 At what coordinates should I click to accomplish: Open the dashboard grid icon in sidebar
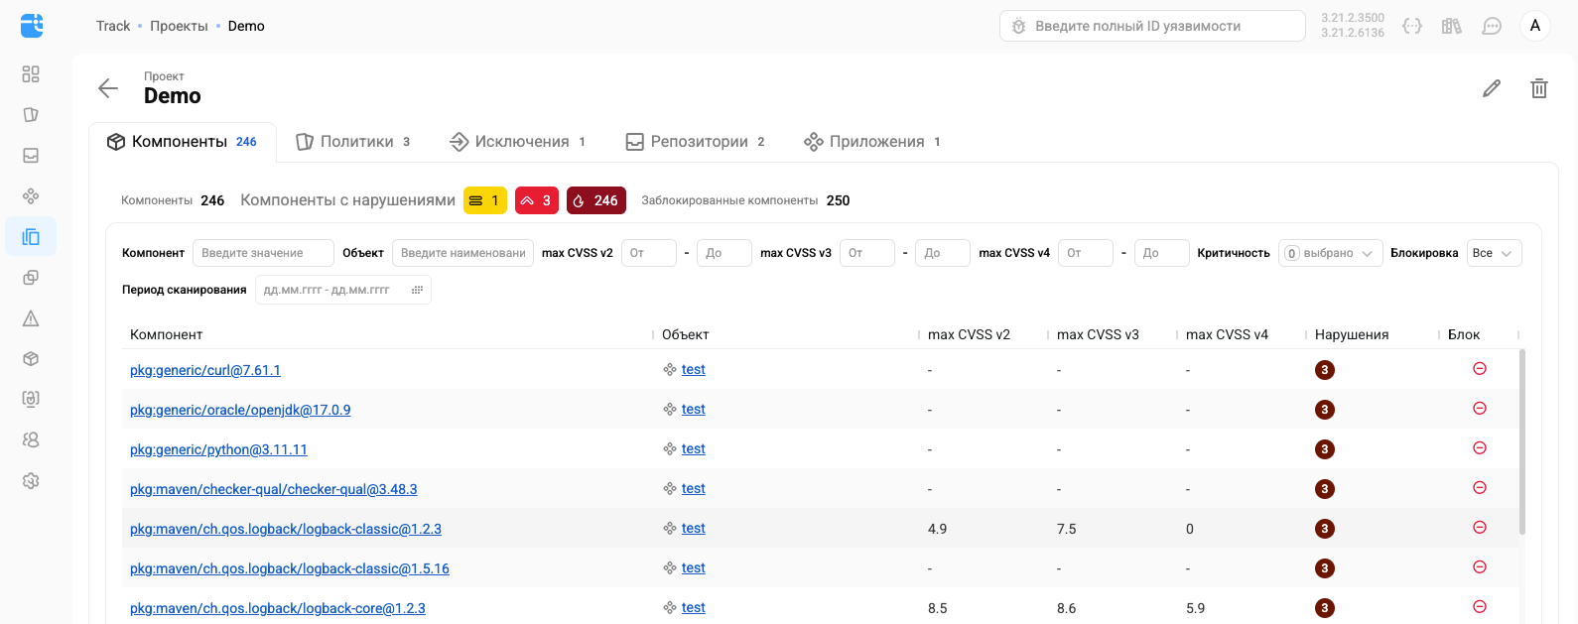pyautogui.click(x=31, y=74)
